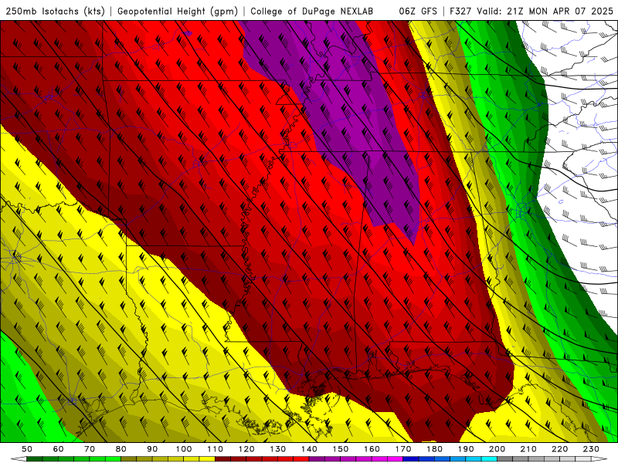Click the legend value 200
Image resolution: width=618 pixels, height=463 pixels.
point(497,449)
